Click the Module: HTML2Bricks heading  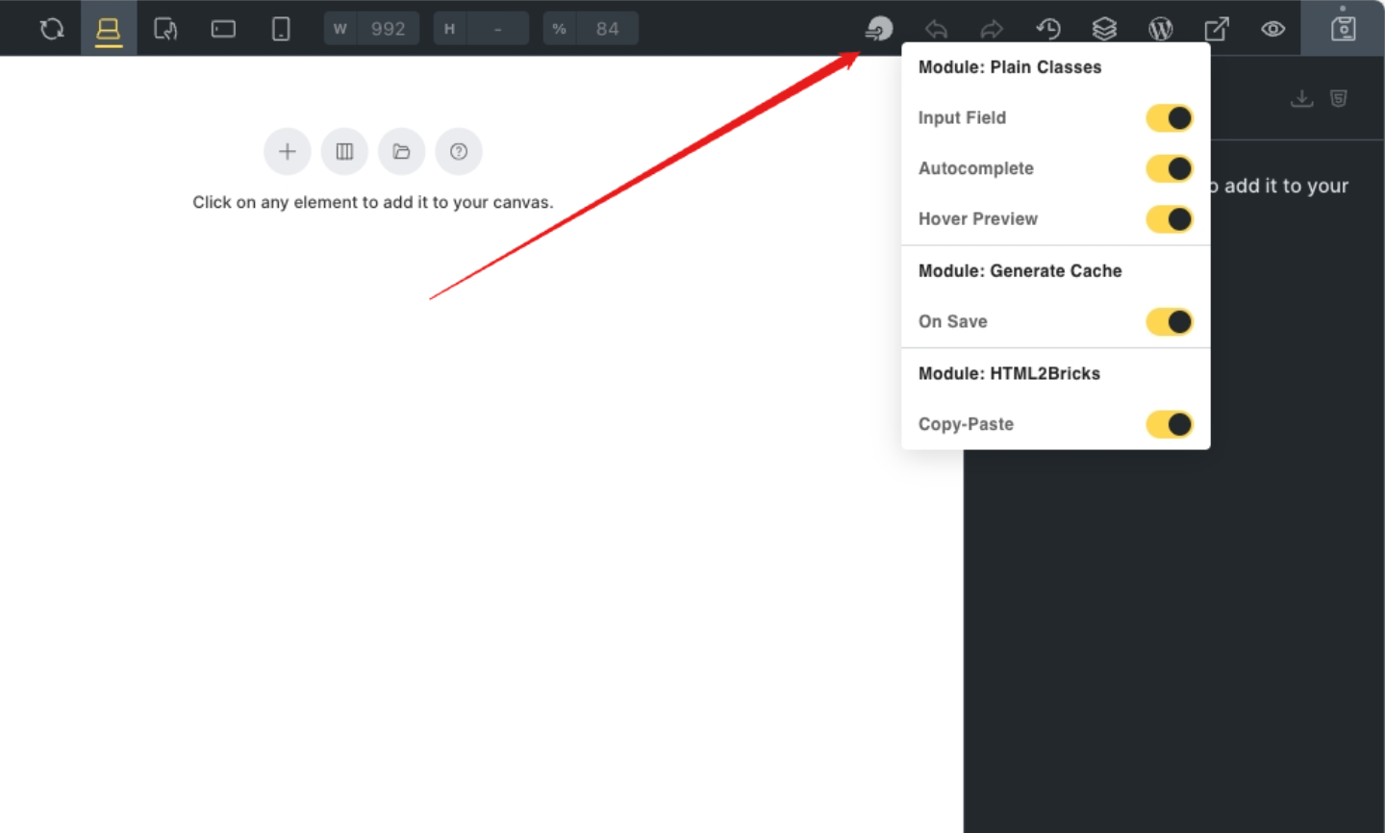pos(1009,373)
